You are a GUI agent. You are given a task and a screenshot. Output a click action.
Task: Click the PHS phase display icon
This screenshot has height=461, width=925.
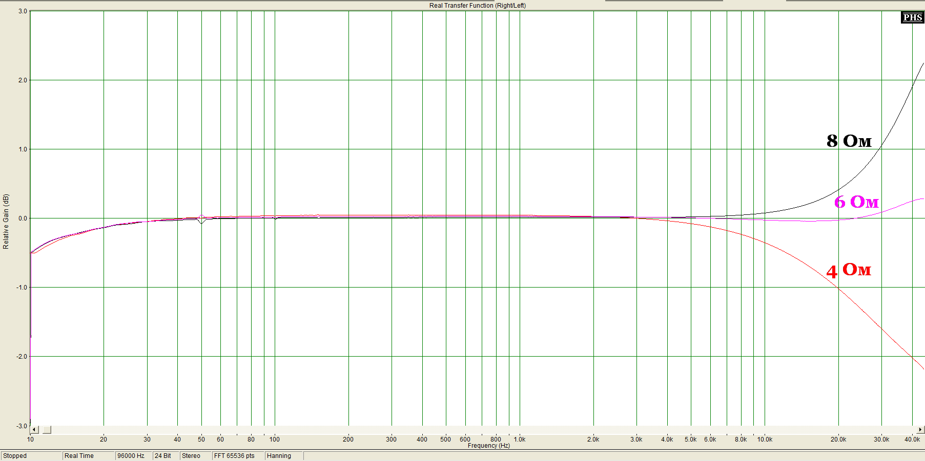coord(912,17)
